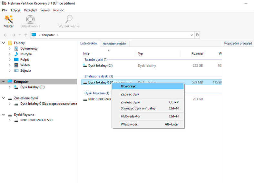The width and height of the screenshot is (254, 183).
Task: Expand the Dokumenty tree node
Action: [x=10, y=48]
